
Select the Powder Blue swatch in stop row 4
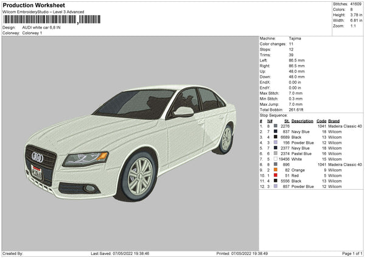[275, 142]
